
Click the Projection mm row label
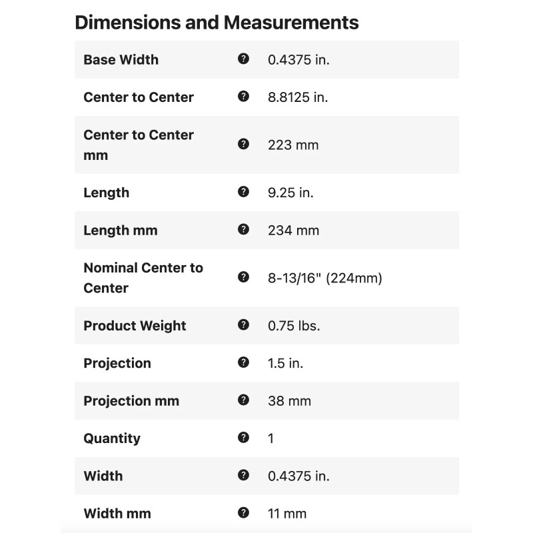[131, 400]
